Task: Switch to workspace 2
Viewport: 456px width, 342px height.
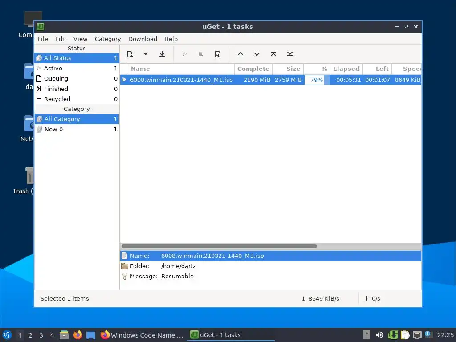Action: [x=31, y=335]
